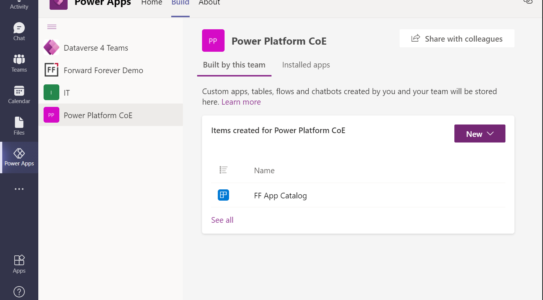Click the share arrow icon
The width and height of the screenshot is (543, 300).
(x=416, y=38)
